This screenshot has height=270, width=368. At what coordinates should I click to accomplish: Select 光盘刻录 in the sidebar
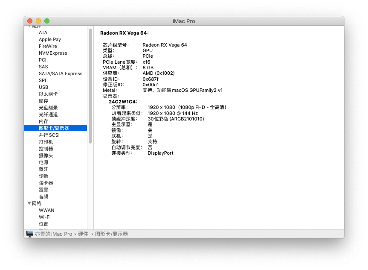pyautogui.click(x=48, y=108)
